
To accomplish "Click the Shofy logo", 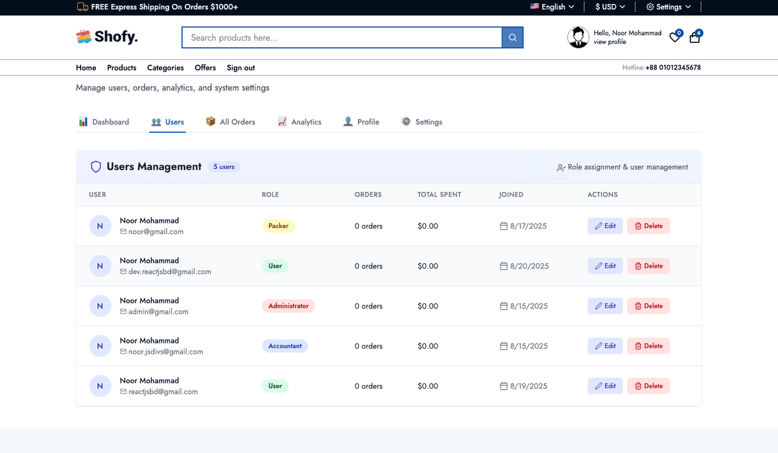I will point(107,37).
